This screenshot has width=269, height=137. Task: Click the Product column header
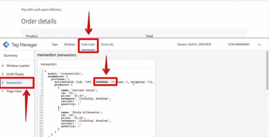[32, 36]
